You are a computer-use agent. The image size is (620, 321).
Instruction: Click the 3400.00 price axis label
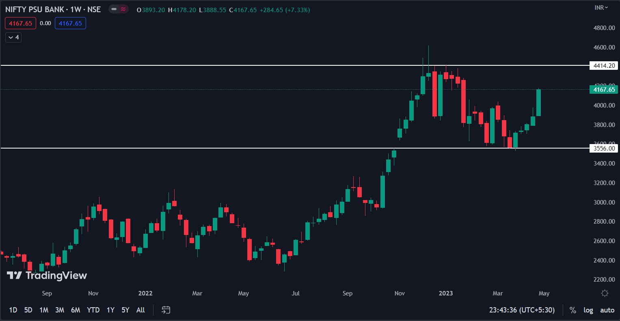[x=604, y=164]
